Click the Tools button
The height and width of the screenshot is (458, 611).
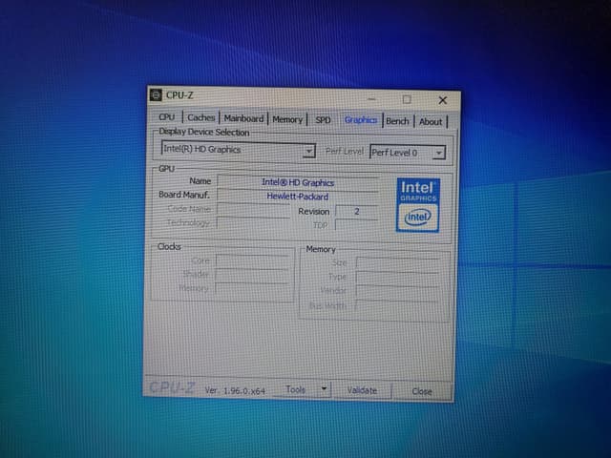pos(296,389)
